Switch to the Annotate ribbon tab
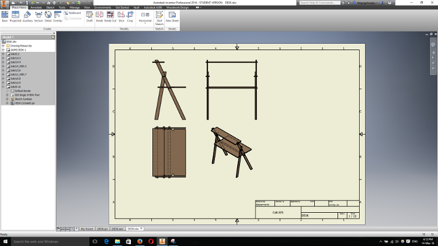The image size is (438, 246). point(36,8)
